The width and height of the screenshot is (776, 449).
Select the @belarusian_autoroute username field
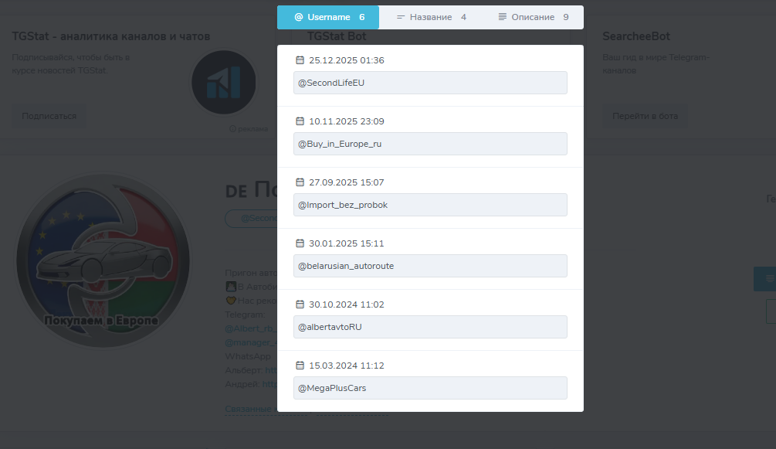(430, 266)
